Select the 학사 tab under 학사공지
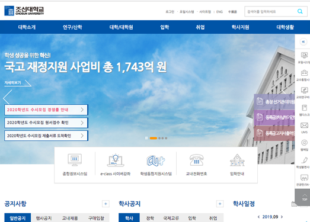 pyautogui.click(x=129, y=218)
